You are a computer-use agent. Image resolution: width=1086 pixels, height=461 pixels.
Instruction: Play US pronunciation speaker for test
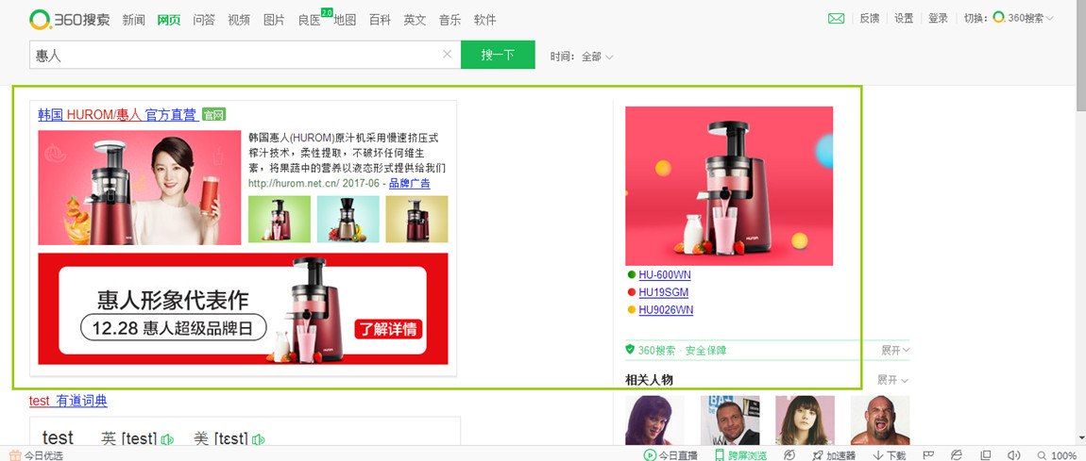(259, 439)
